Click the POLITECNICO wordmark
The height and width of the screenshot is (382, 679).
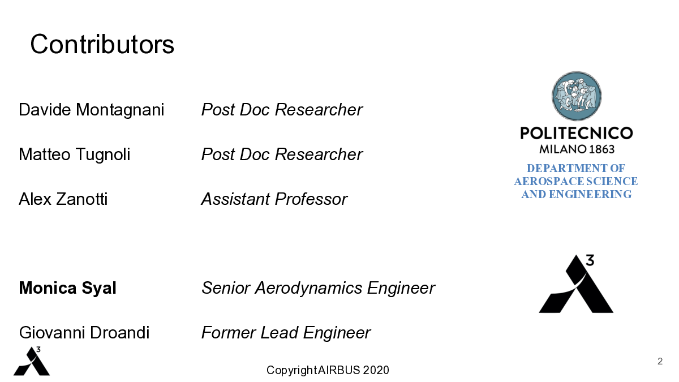(577, 134)
